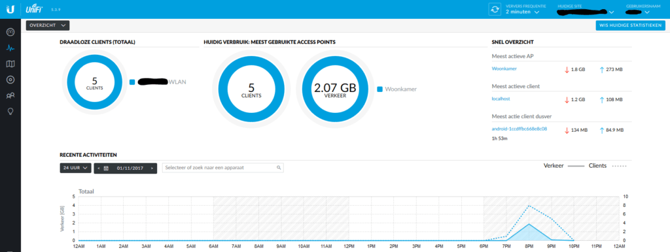Click the Ubiquiti U logo
Screen dimensions: 670x252
coord(10,9)
